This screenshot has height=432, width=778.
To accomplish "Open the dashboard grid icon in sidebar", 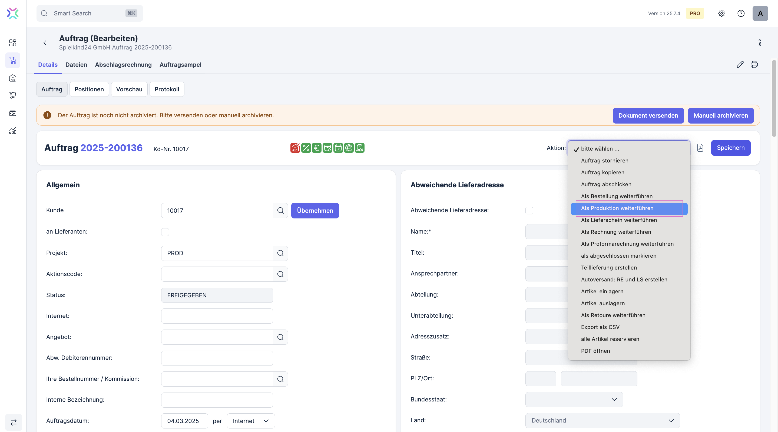I will [x=13, y=43].
